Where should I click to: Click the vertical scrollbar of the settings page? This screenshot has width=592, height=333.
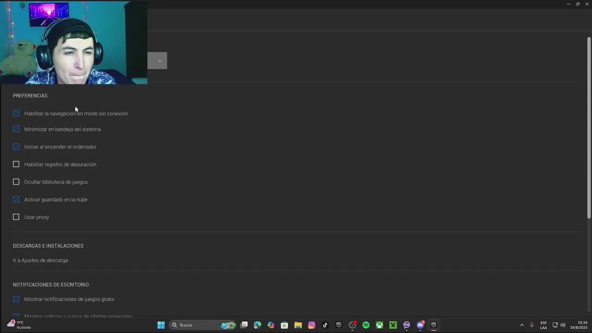[x=589, y=127]
